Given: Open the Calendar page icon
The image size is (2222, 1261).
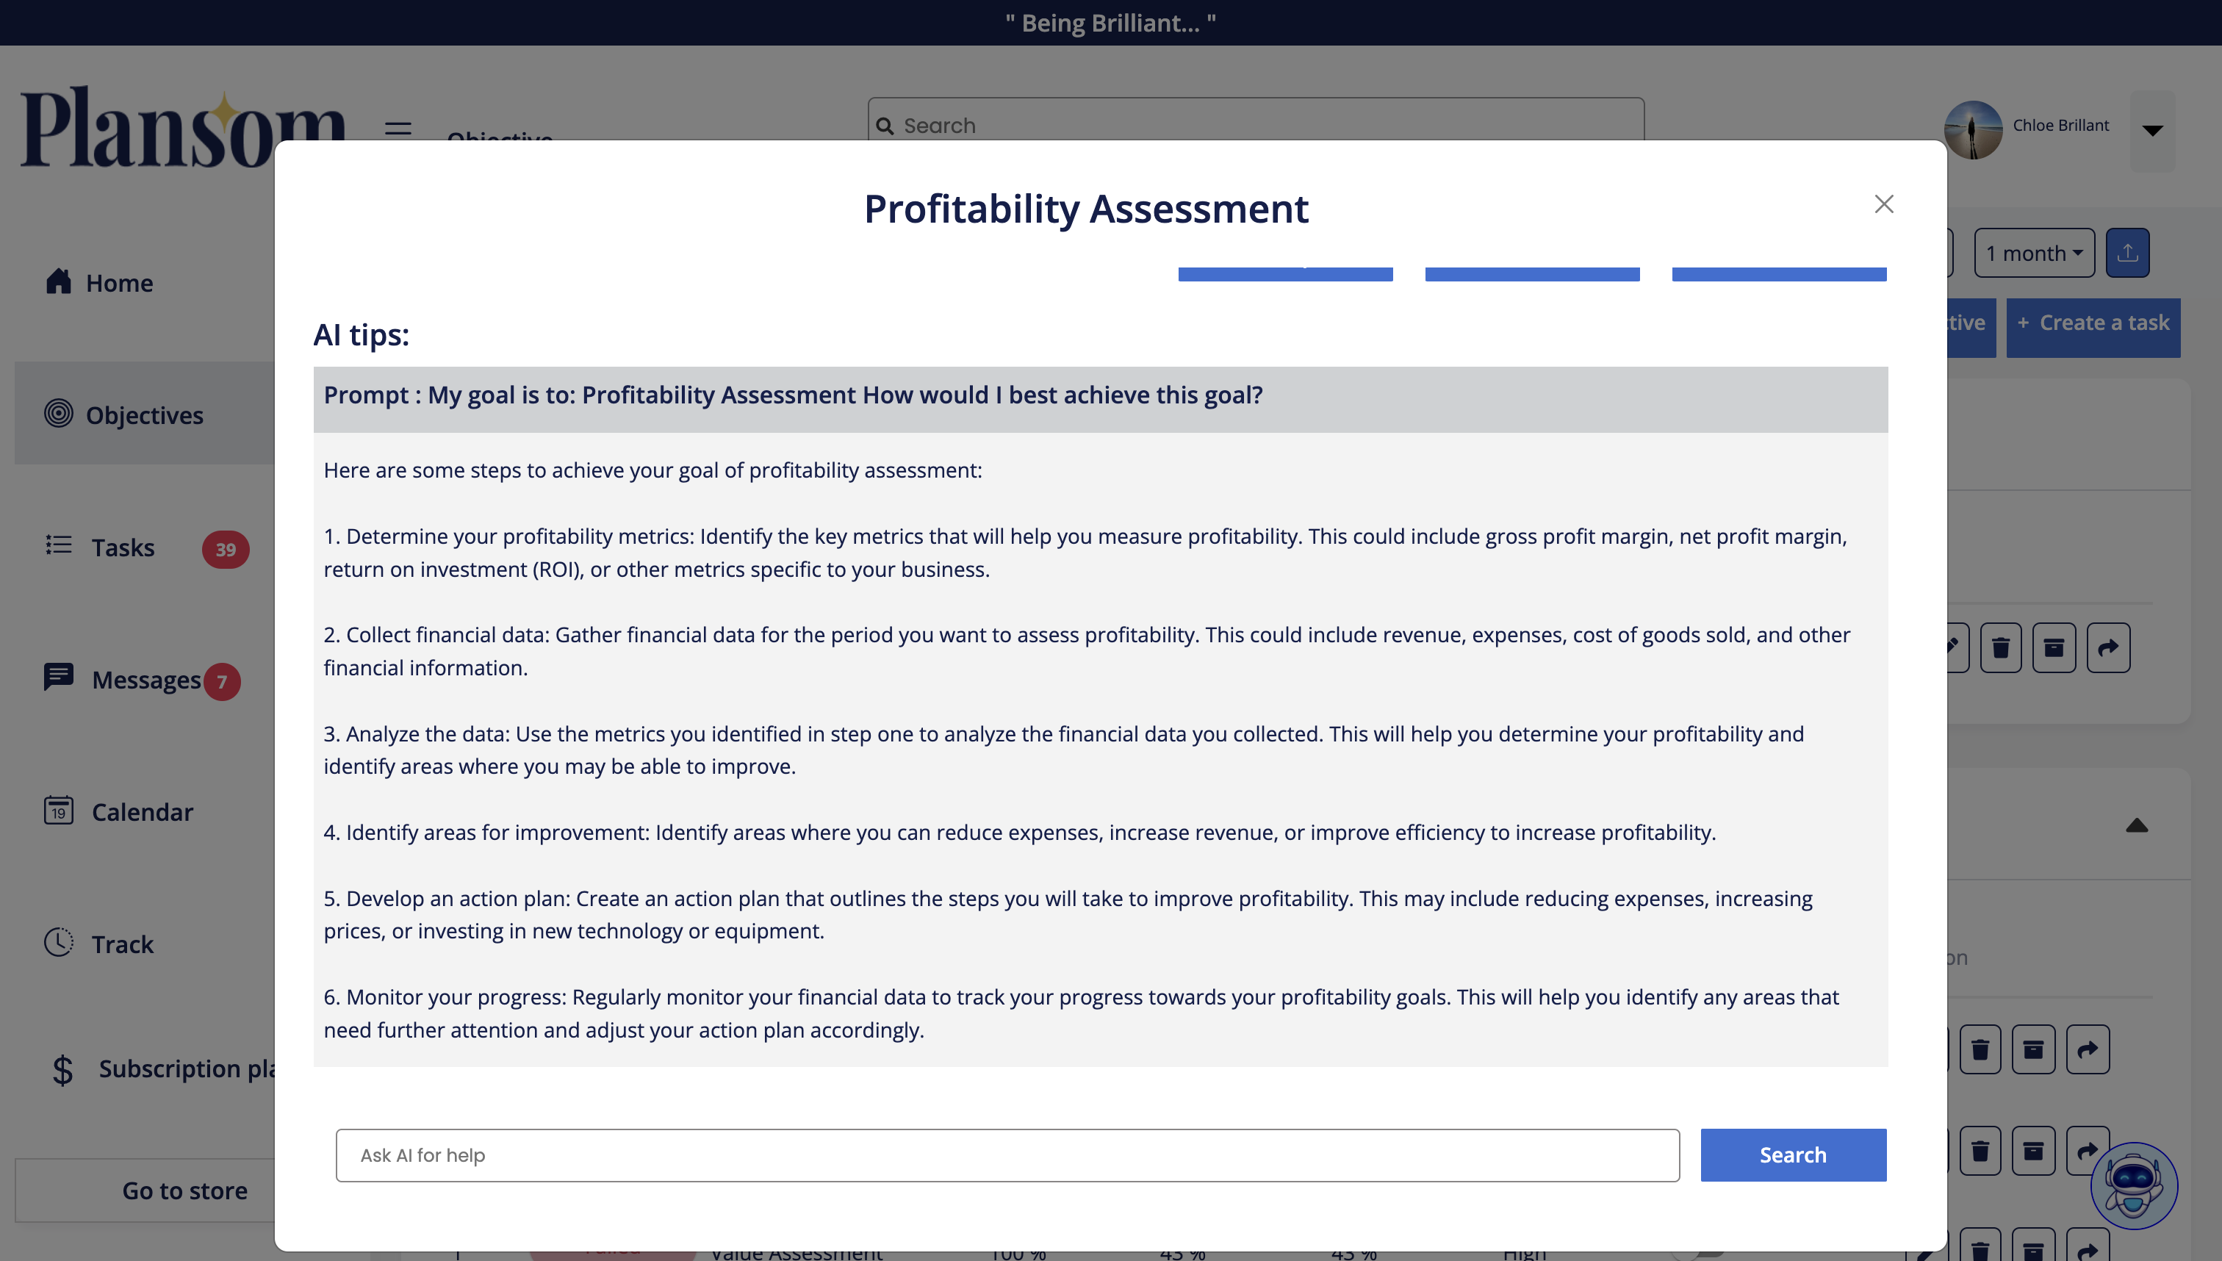Looking at the screenshot, I should [x=58, y=811].
